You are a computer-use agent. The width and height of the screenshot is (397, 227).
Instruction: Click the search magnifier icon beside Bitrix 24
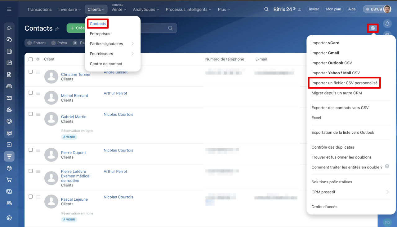[x=266, y=9]
